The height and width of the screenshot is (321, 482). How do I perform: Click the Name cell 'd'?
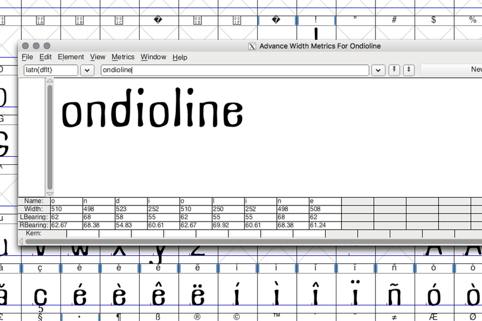(x=131, y=201)
